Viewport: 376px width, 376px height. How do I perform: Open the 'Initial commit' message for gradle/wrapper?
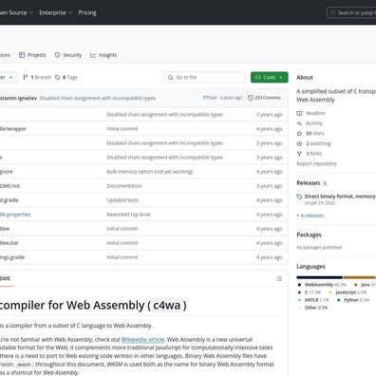point(122,129)
